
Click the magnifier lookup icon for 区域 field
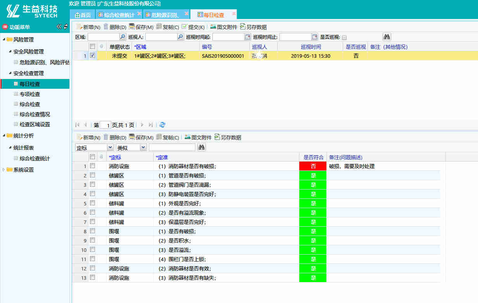point(123,37)
